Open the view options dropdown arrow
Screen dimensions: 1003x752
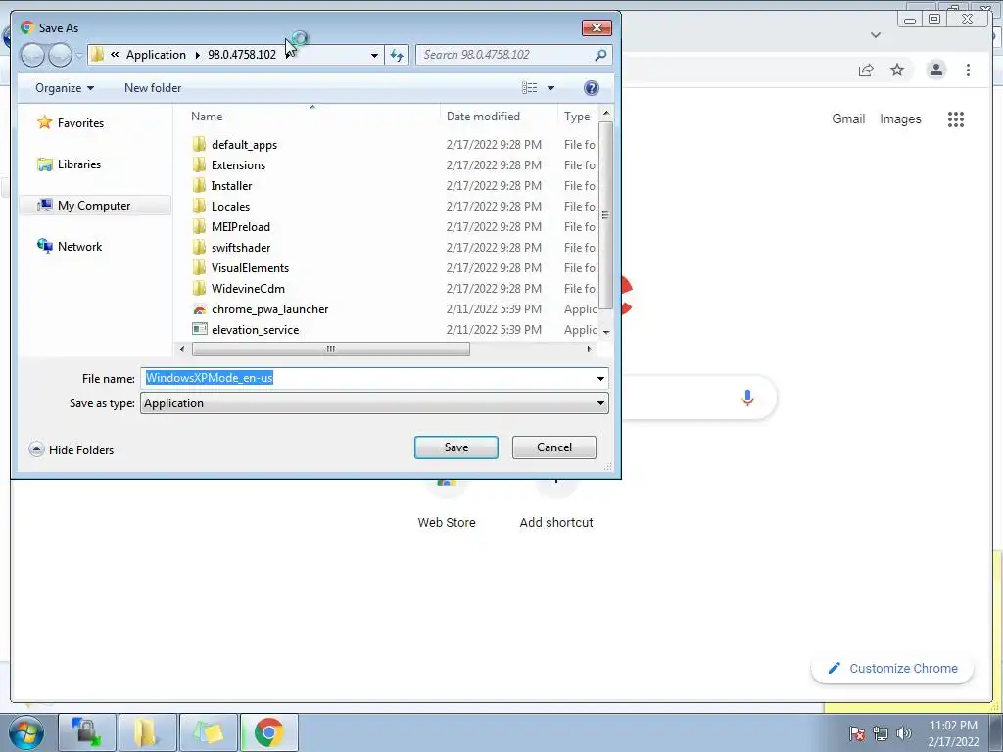click(550, 88)
